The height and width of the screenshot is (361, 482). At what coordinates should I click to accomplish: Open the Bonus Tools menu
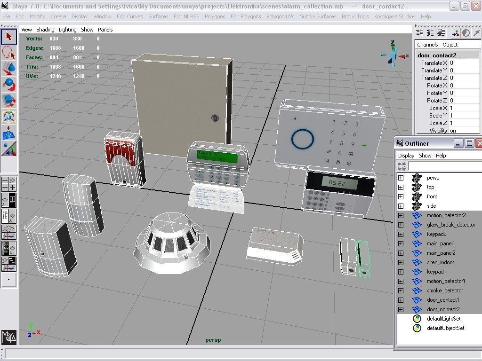click(x=355, y=16)
